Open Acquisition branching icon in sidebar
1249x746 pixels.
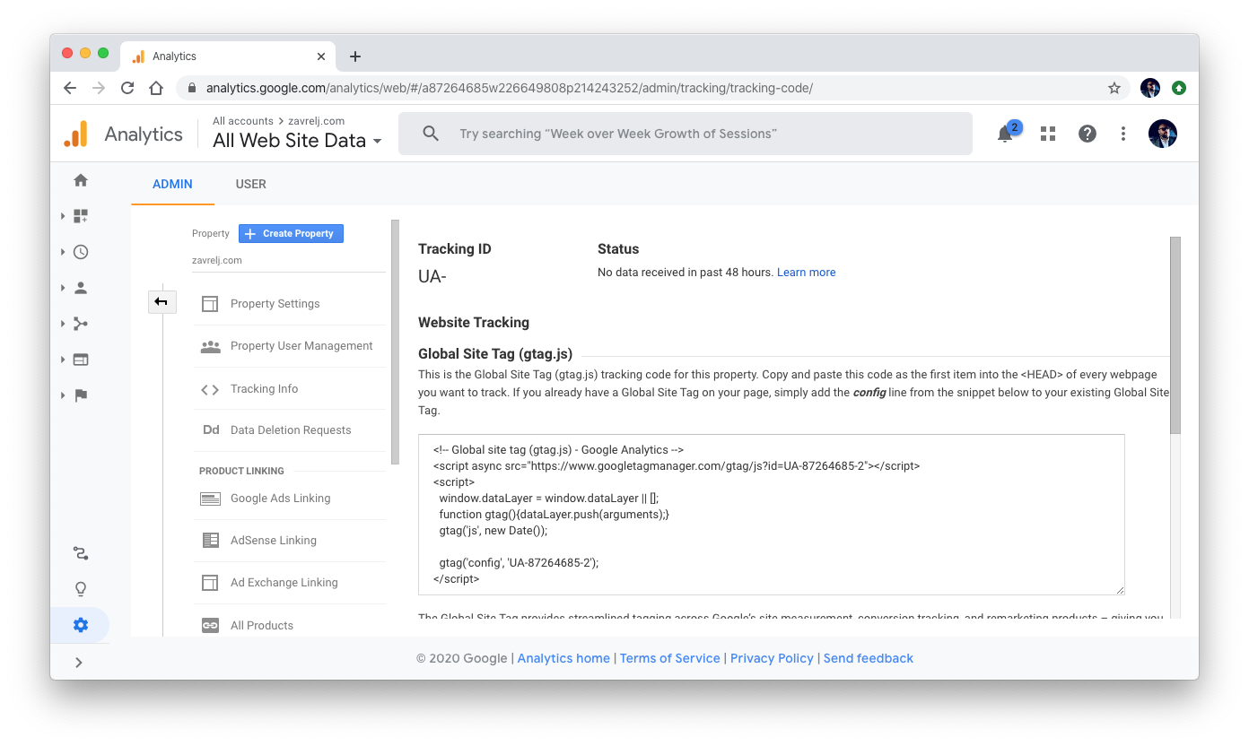(81, 324)
